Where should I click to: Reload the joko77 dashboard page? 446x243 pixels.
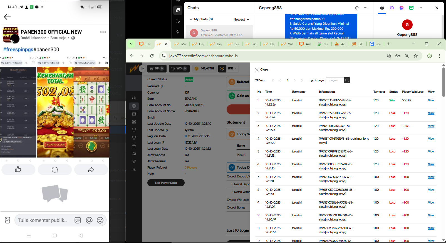[x=152, y=56]
